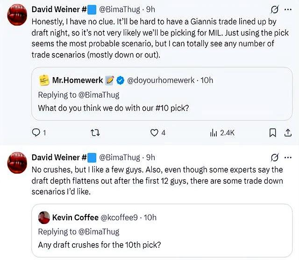Image resolution: width=299 pixels, height=260 pixels.
Task: Open @doyourhomewerk handle in quoted tweet
Action: coord(161,80)
